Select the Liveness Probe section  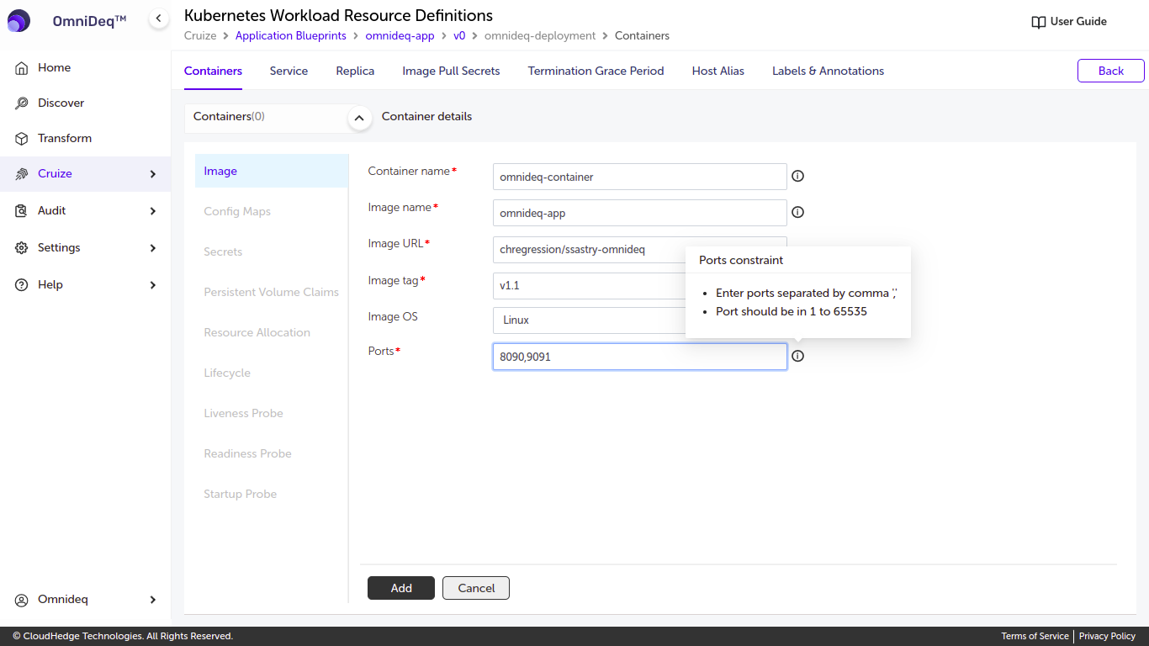(272, 413)
